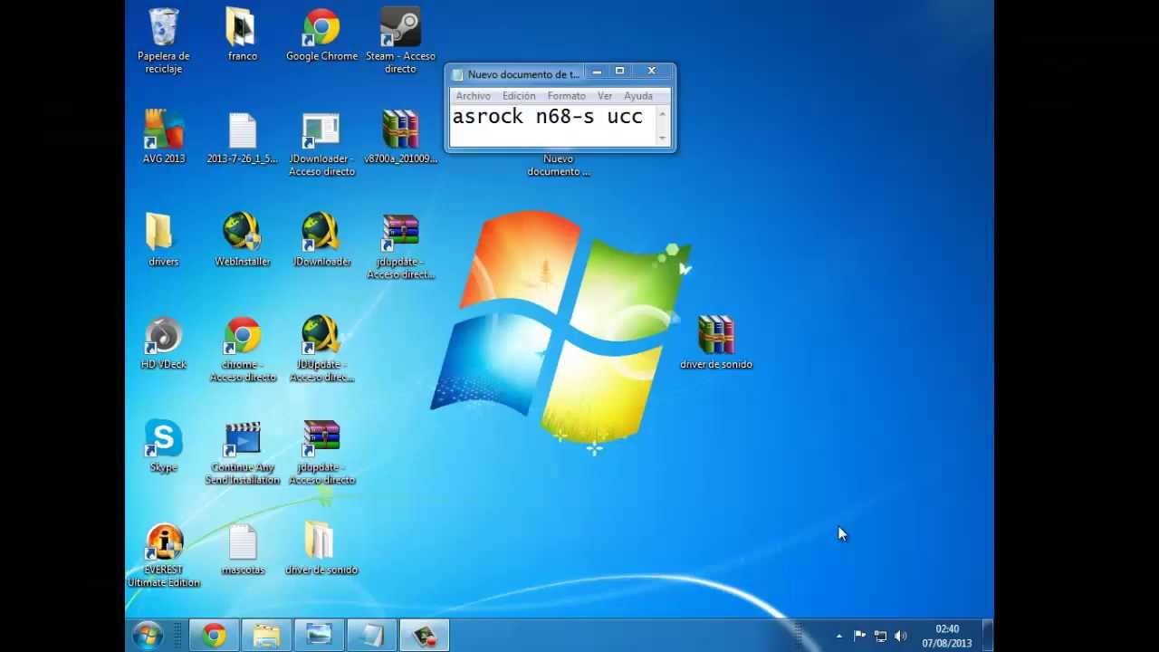Screen dimensions: 1159x652
Task: Select the Steam - Acceso directo icon
Action: pyautogui.click(x=400, y=41)
